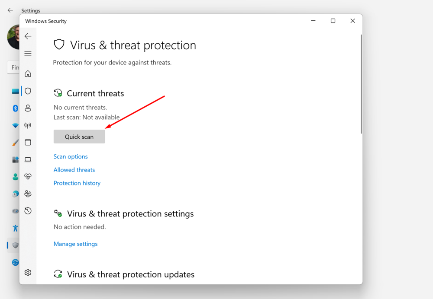This screenshot has height=299, width=433.
Task: Go back using the Windows Security back arrow
Action: (28, 36)
